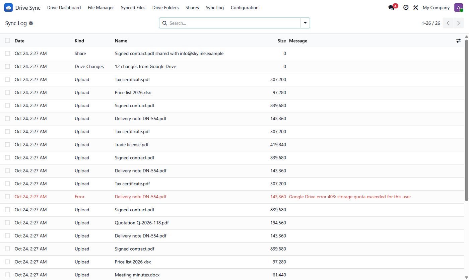Image resolution: width=469 pixels, height=280 pixels.
Task: Click the vertical scrollbar thumb
Action: tap(466, 120)
